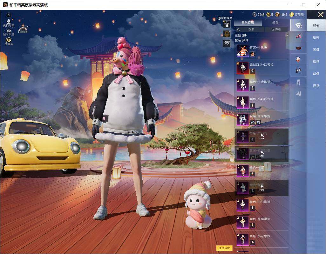Select the pig mask category icon
This screenshot has height=254, width=326.
(x=298, y=60)
